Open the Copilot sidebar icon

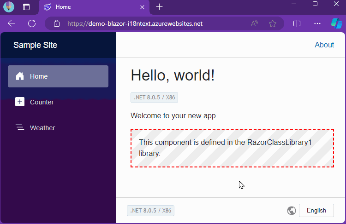336,23
